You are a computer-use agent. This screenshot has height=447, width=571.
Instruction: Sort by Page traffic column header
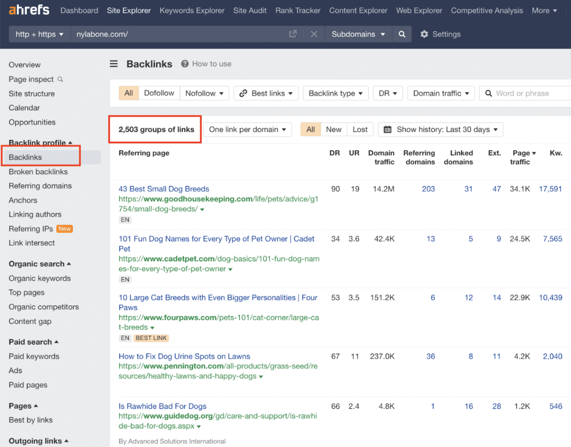(x=523, y=157)
